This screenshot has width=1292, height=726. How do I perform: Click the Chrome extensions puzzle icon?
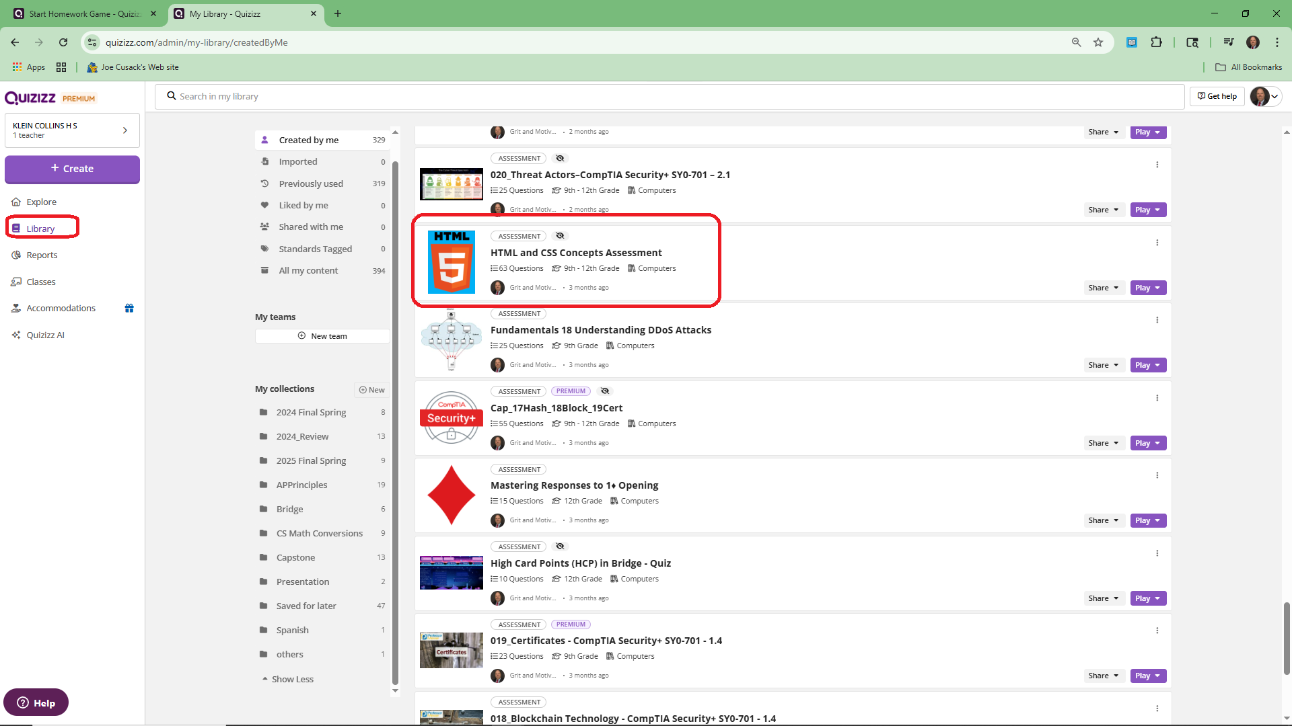pos(1156,42)
